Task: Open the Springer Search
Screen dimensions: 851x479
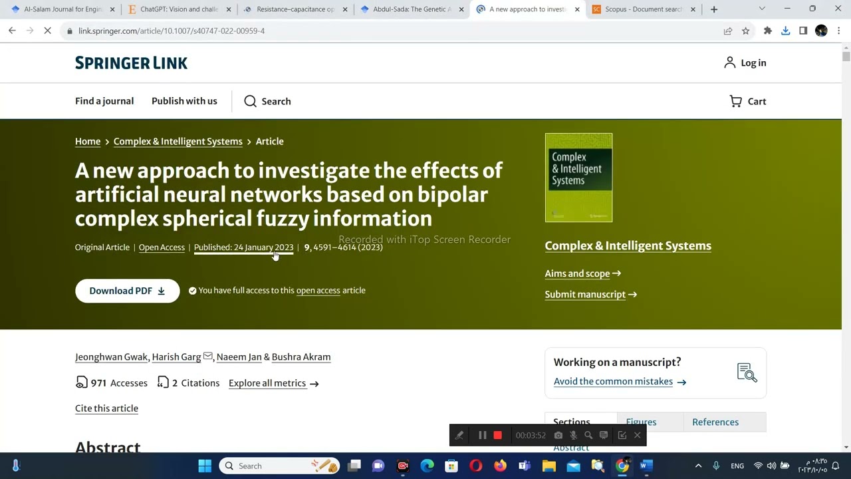Action: coord(267,101)
